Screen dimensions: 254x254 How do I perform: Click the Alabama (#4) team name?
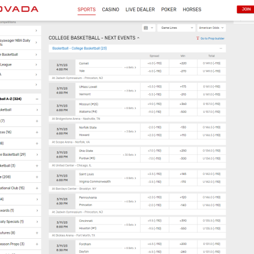coord(88,112)
